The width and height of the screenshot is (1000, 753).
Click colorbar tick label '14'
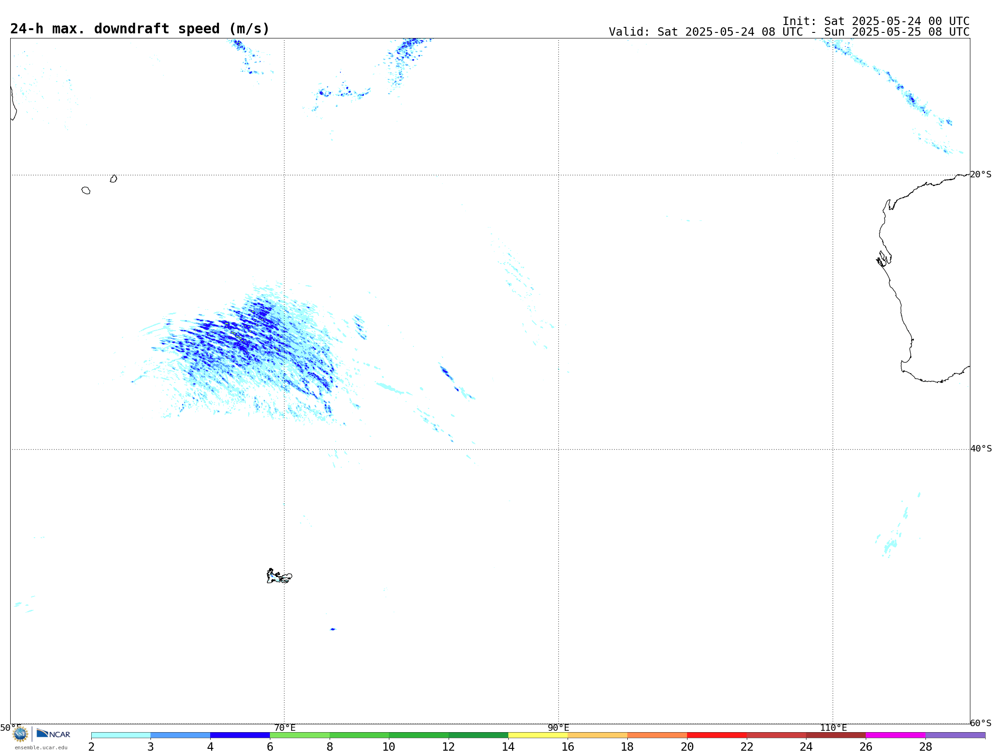coord(508,747)
